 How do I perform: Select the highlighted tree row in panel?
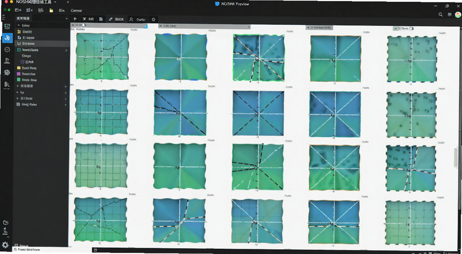pyautogui.click(x=42, y=44)
